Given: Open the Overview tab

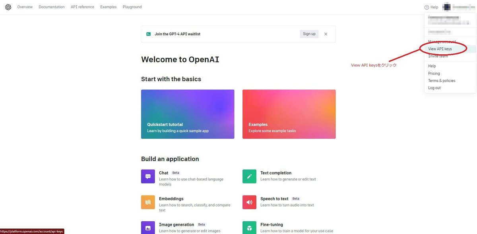Looking at the screenshot, I should coord(25,7).
